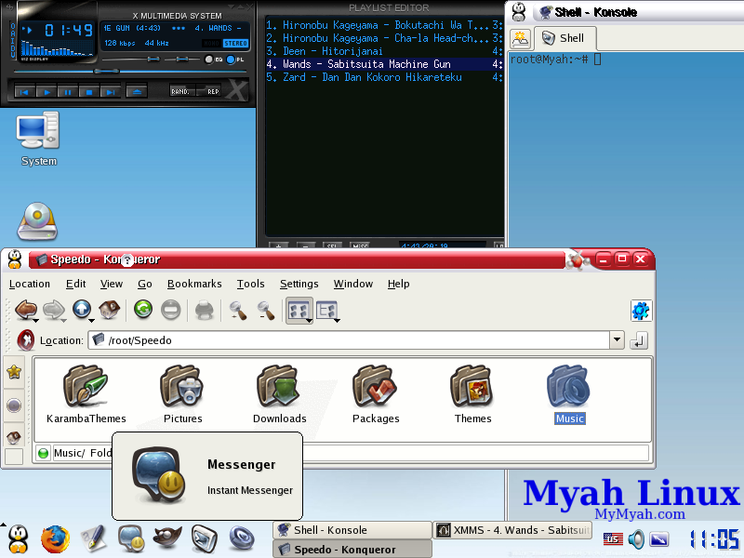Open Konqueror Edit menu

point(75,284)
